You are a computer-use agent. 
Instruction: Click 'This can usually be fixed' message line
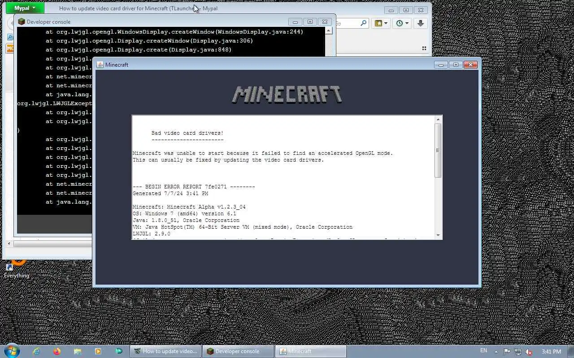pos(228,160)
